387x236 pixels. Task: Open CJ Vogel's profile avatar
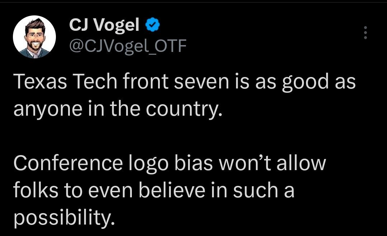coord(34,37)
